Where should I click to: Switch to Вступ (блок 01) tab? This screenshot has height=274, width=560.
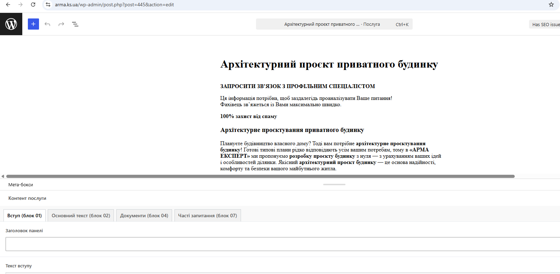click(24, 216)
